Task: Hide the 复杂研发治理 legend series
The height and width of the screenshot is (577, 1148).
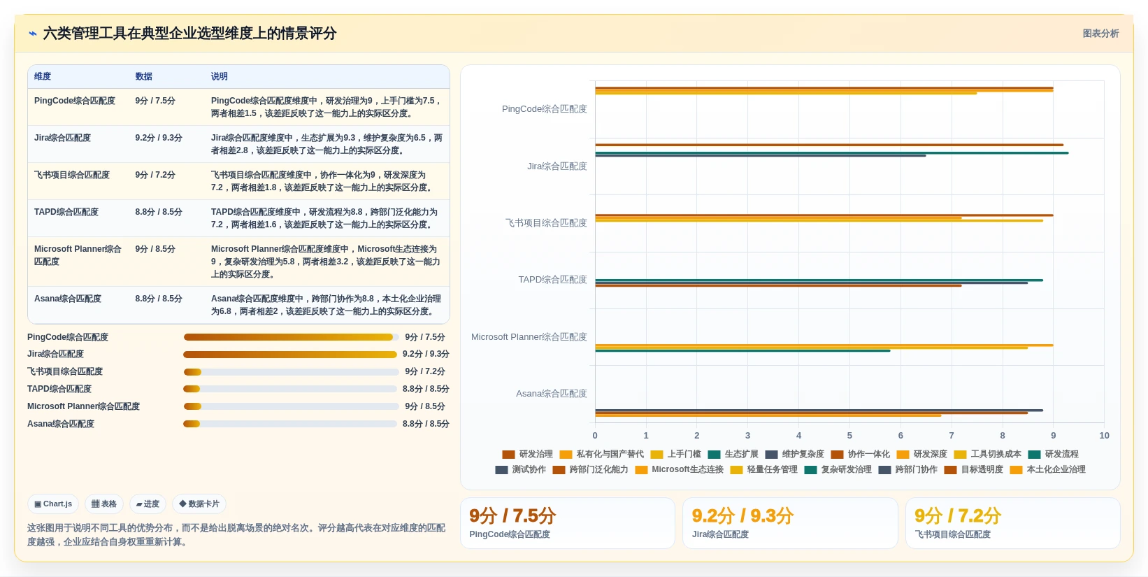Action: [838, 469]
